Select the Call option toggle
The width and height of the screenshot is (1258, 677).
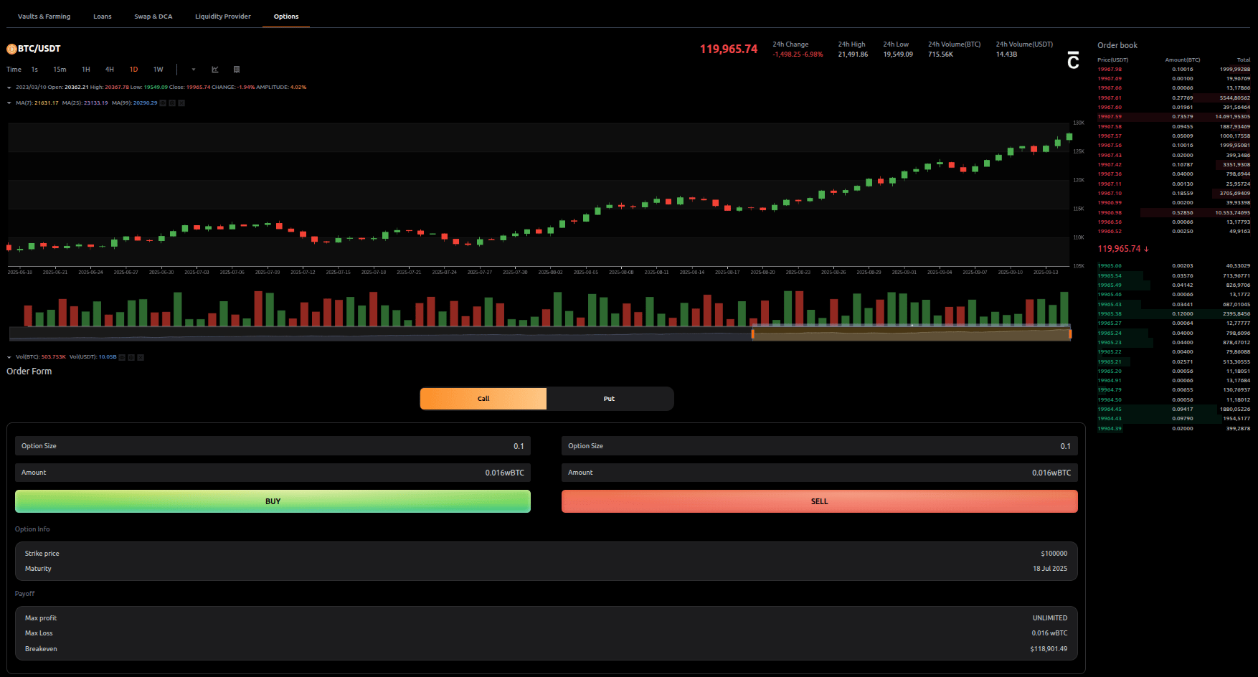point(483,399)
